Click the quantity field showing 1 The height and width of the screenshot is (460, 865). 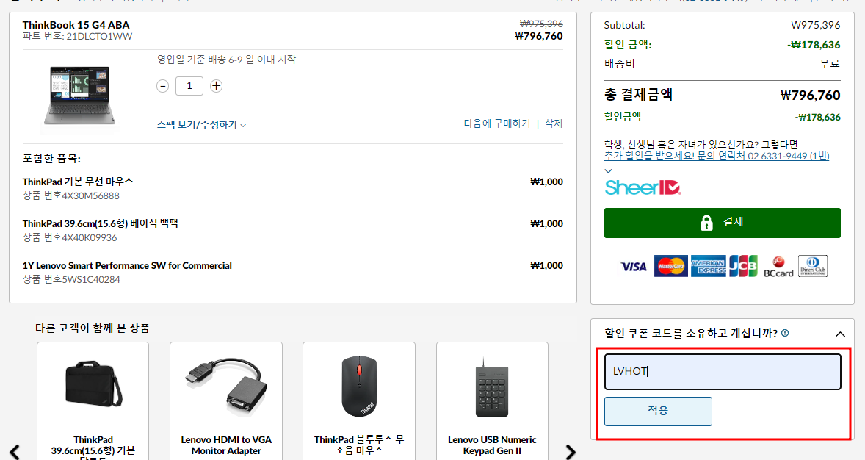click(189, 85)
